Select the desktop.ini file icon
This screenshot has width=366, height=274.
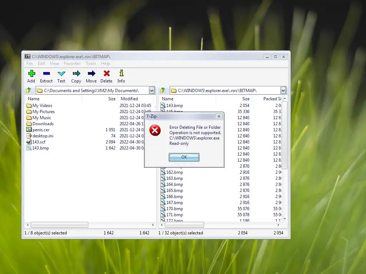[29, 136]
